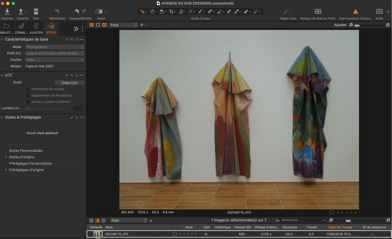The height and width of the screenshot is (239, 392).
Task: Click the Créer LCC button
Action: 69,83
